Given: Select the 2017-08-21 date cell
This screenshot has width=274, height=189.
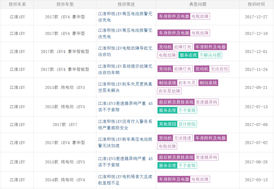Looking at the screenshot, I should pos(256,87).
